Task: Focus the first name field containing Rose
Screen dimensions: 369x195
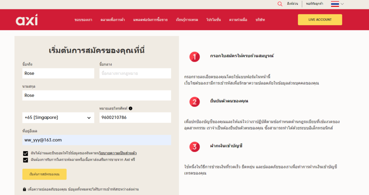Action: tap(58, 74)
